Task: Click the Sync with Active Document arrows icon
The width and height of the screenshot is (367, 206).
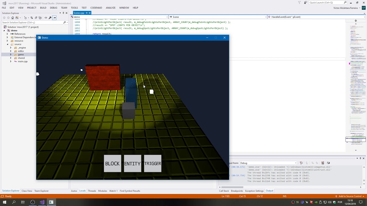Action: pos(32,18)
